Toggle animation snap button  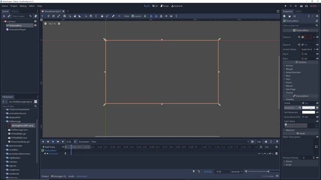[208, 171]
